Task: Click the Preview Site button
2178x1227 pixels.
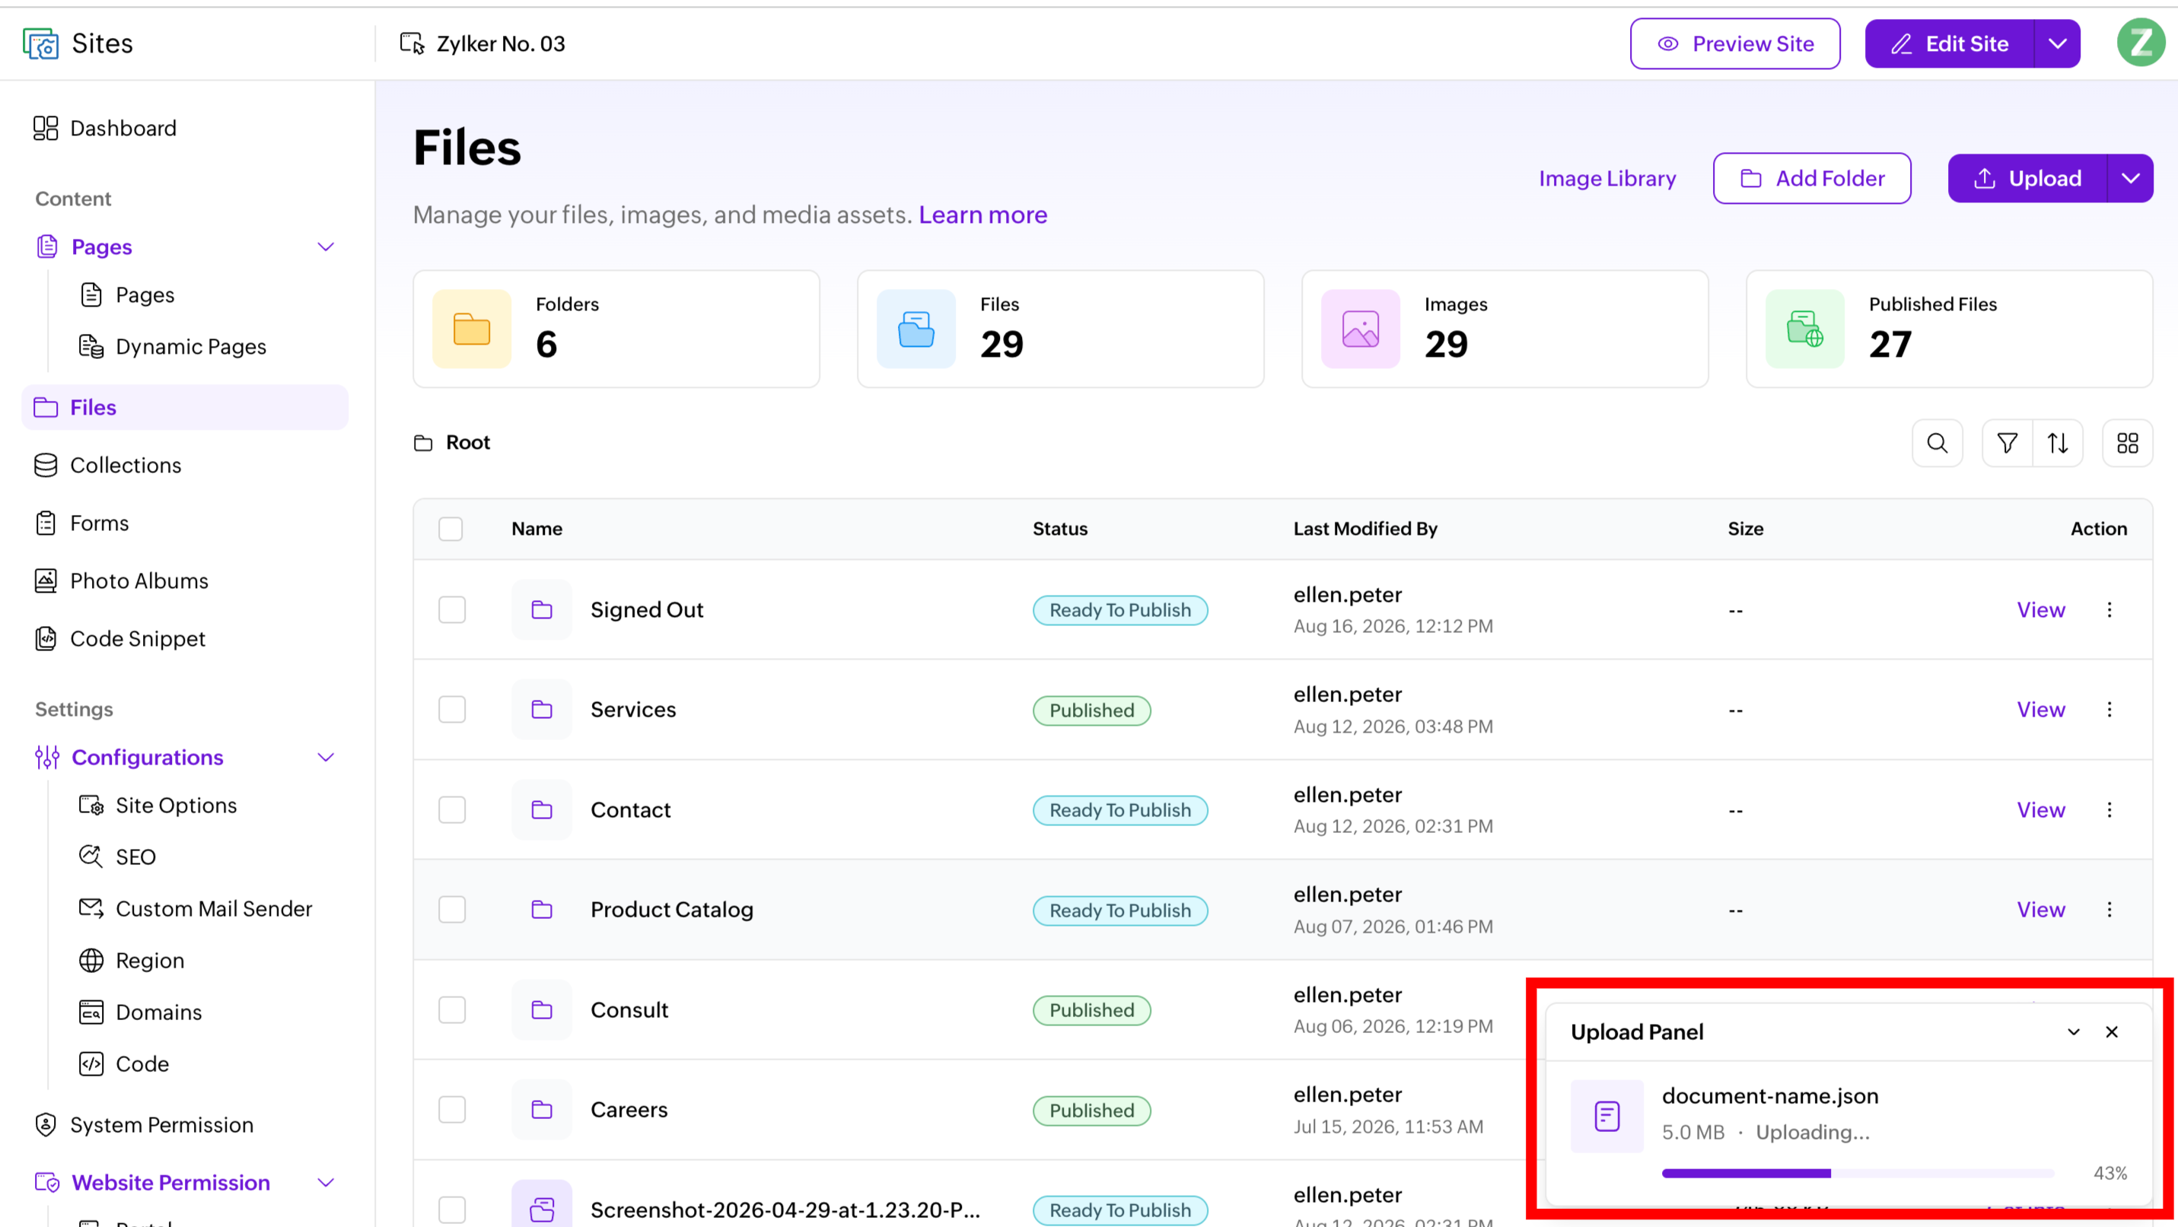Action: click(1735, 43)
